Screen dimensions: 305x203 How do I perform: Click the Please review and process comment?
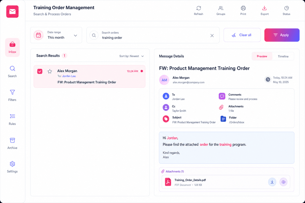(243, 99)
